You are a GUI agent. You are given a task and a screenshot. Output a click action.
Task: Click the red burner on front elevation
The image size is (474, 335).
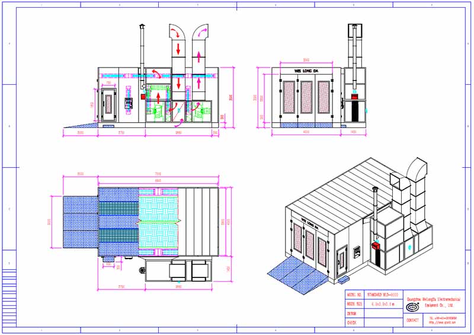(x=355, y=97)
